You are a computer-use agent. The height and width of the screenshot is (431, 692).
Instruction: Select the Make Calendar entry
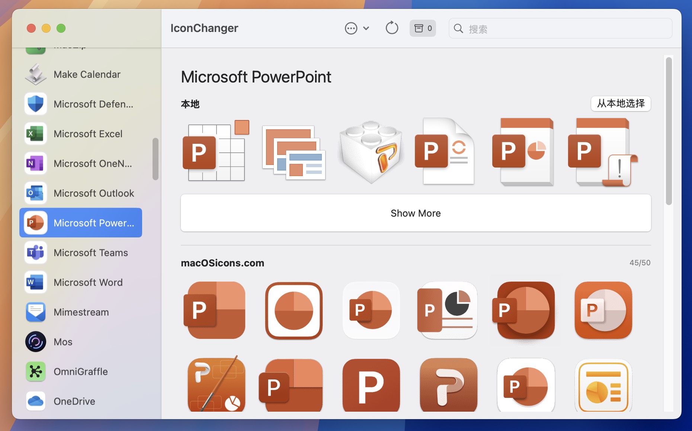(87, 74)
